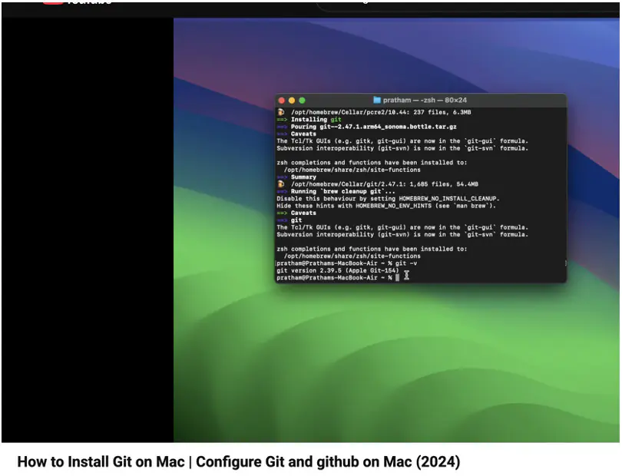
Task: Maximize the Terminal window with the green button
Action: 303,101
